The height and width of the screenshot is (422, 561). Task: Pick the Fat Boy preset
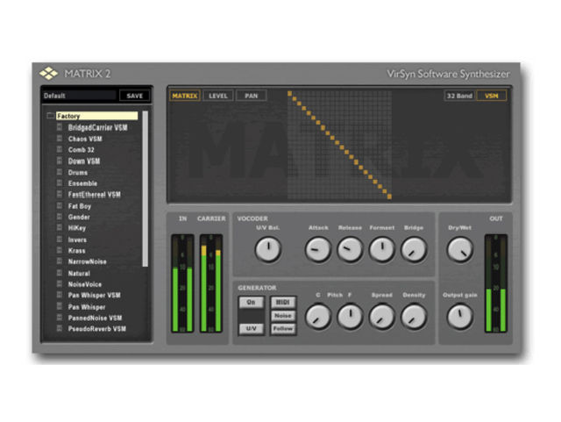click(80, 206)
